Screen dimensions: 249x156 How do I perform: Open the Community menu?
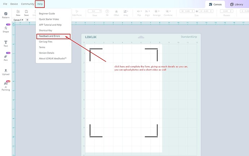[x=27, y=4]
